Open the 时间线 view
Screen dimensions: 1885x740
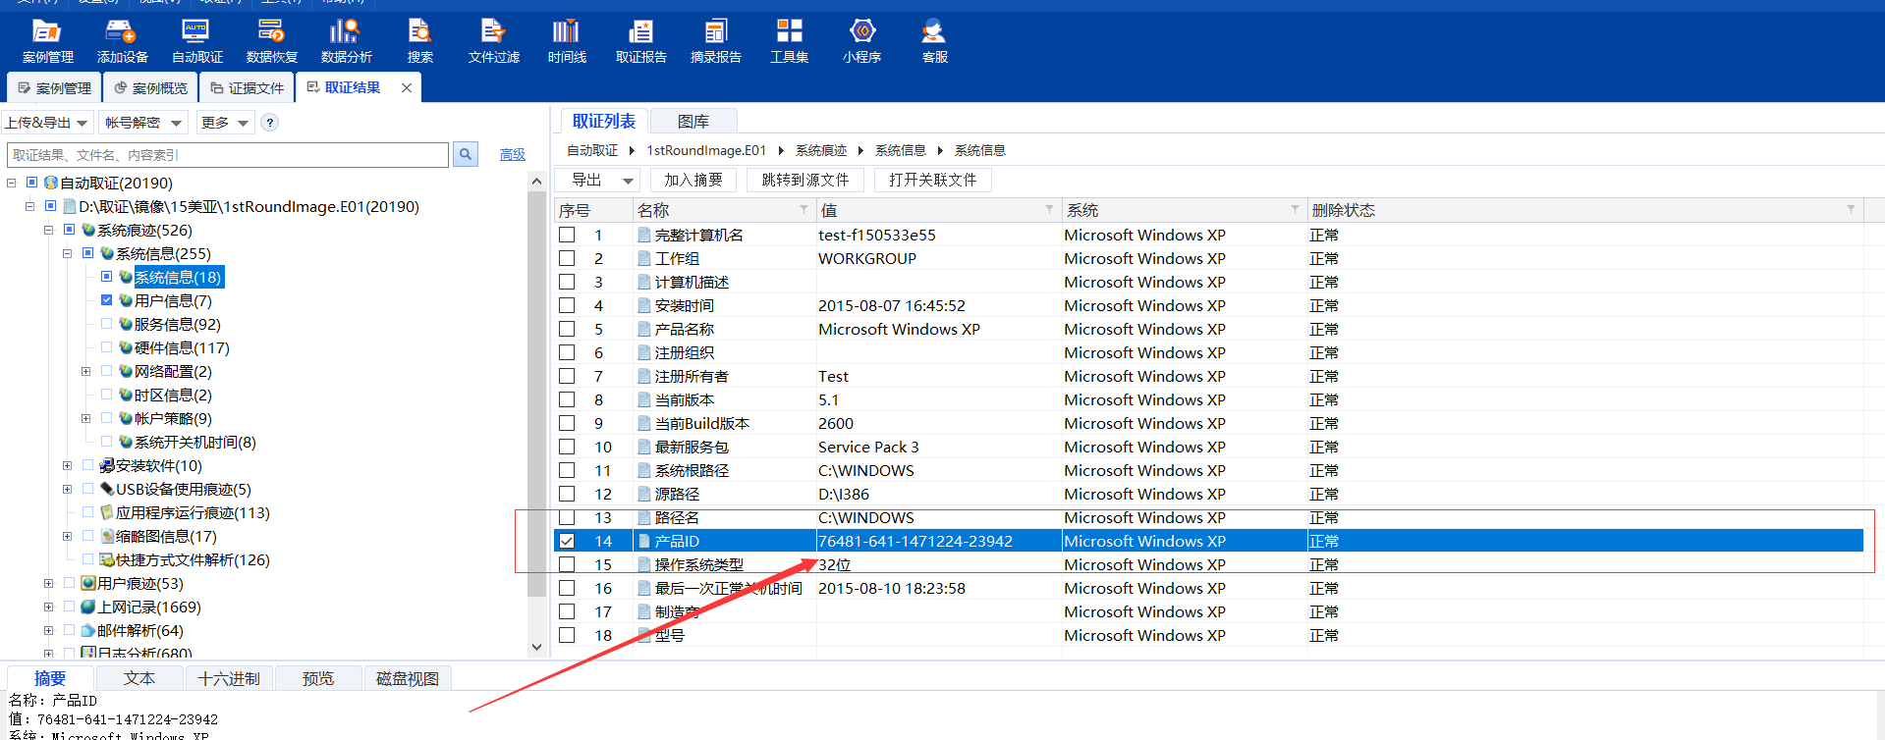pyautogui.click(x=567, y=41)
